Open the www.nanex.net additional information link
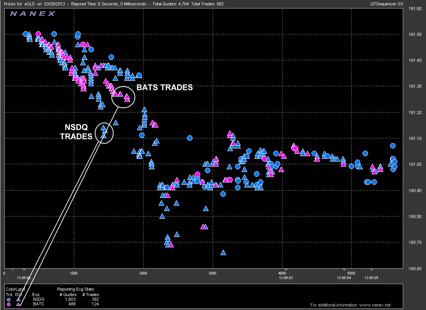The width and height of the screenshot is (426, 310). point(375,305)
